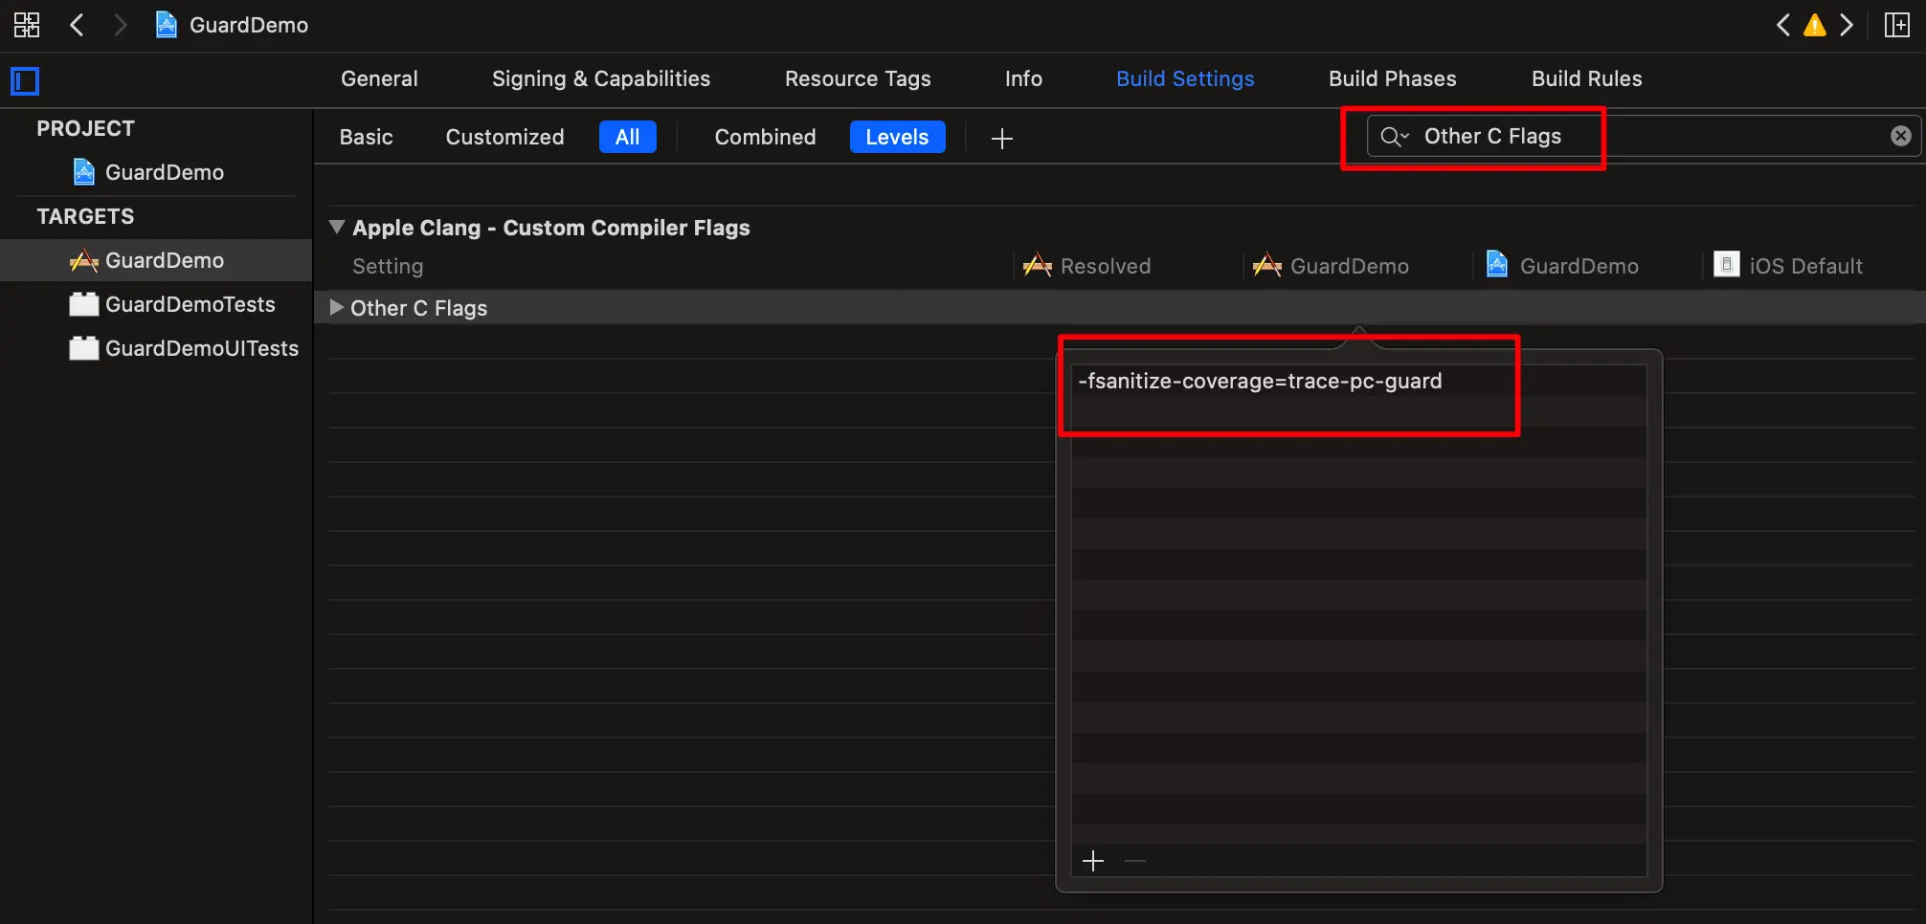The height and width of the screenshot is (924, 1926).
Task: Open the Resource Tags tab
Action: 858,79
